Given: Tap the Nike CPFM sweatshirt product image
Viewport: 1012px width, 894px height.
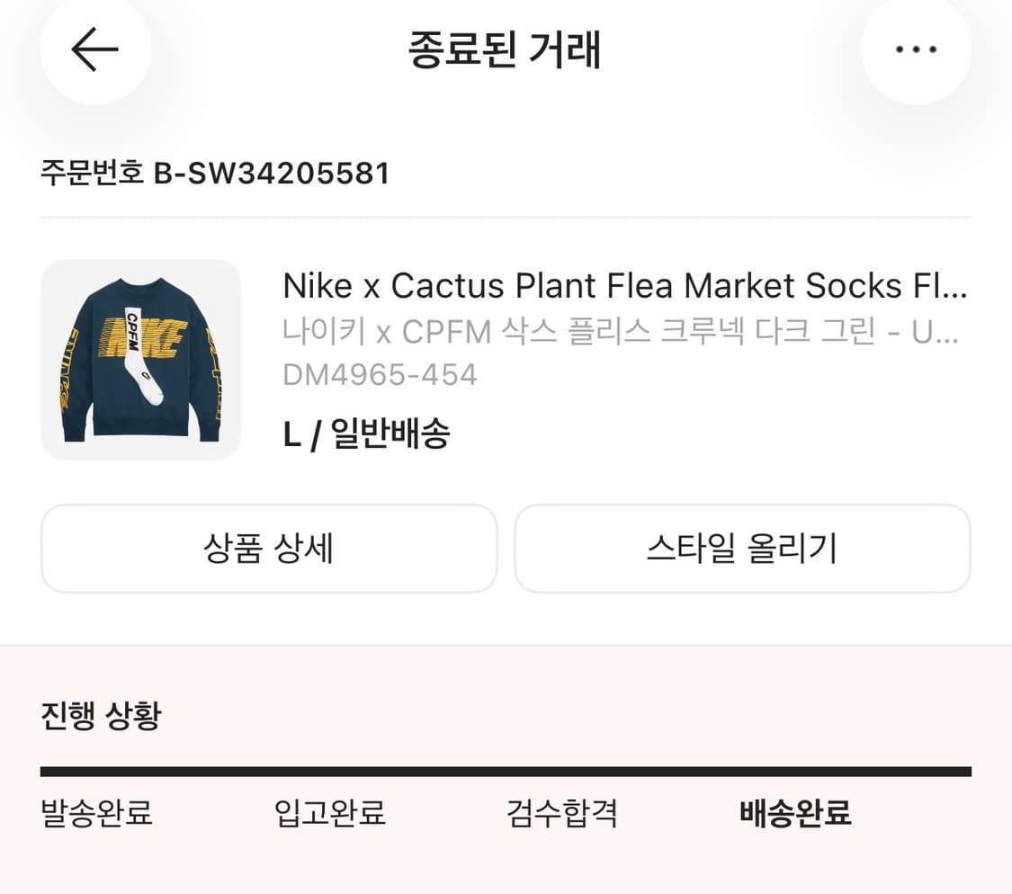Looking at the screenshot, I should pyautogui.click(x=141, y=362).
